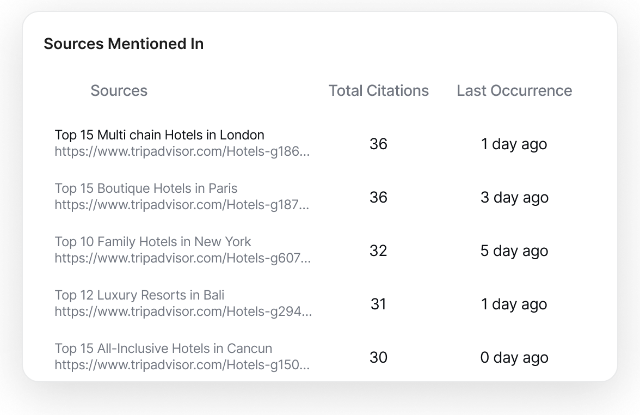The image size is (640, 415).
Task: Click the '0 day ago' occurrence cell
Action: pyautogui.click(x=514, y=357)
